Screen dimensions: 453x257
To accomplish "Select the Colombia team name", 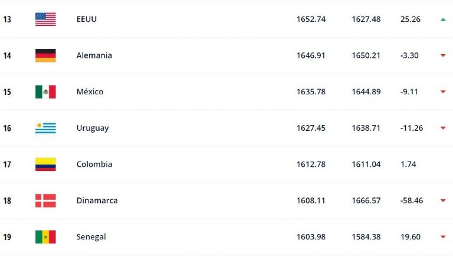I will point(94,164).
